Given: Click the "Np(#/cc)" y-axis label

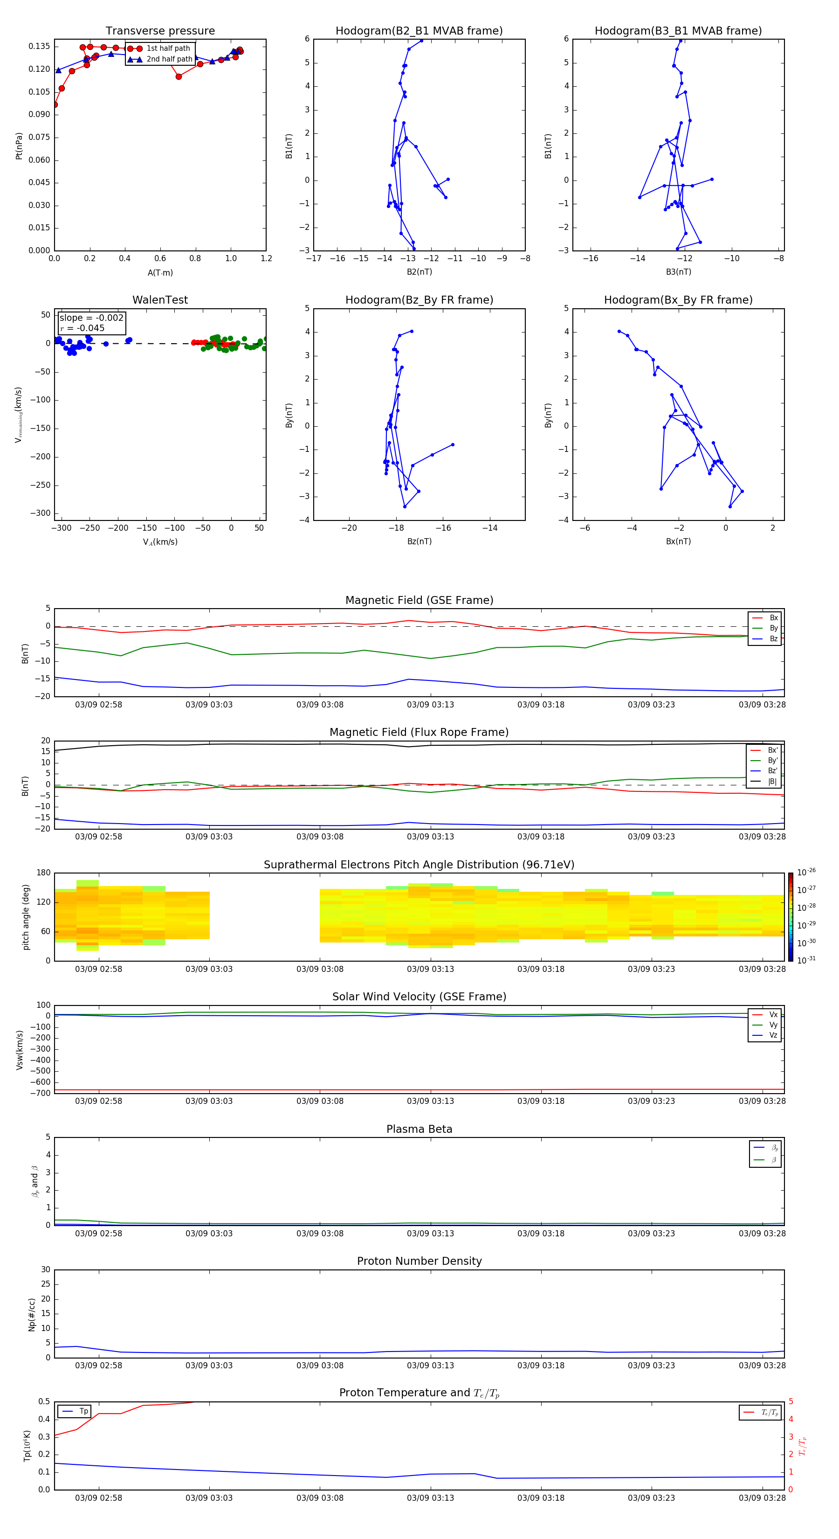Looking at the screenshot, I should (x=32, y=1314).
